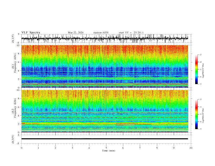Click the "4" kHz tick of ch.1 spectrogram
The width and height of the screenshot is (215, 166).
(x=19, y=71)
